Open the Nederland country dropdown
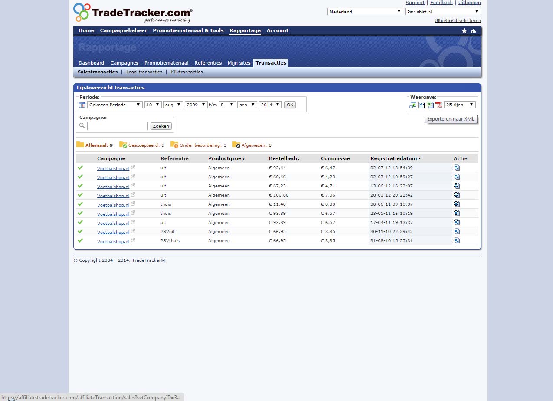Viewport: 553px width, 401px height. [x=365, y=12]
